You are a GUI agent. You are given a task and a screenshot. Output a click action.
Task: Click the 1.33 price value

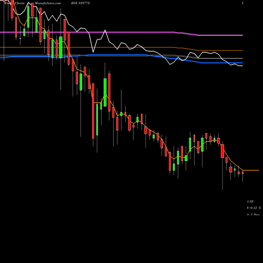(x=250, y=201)
